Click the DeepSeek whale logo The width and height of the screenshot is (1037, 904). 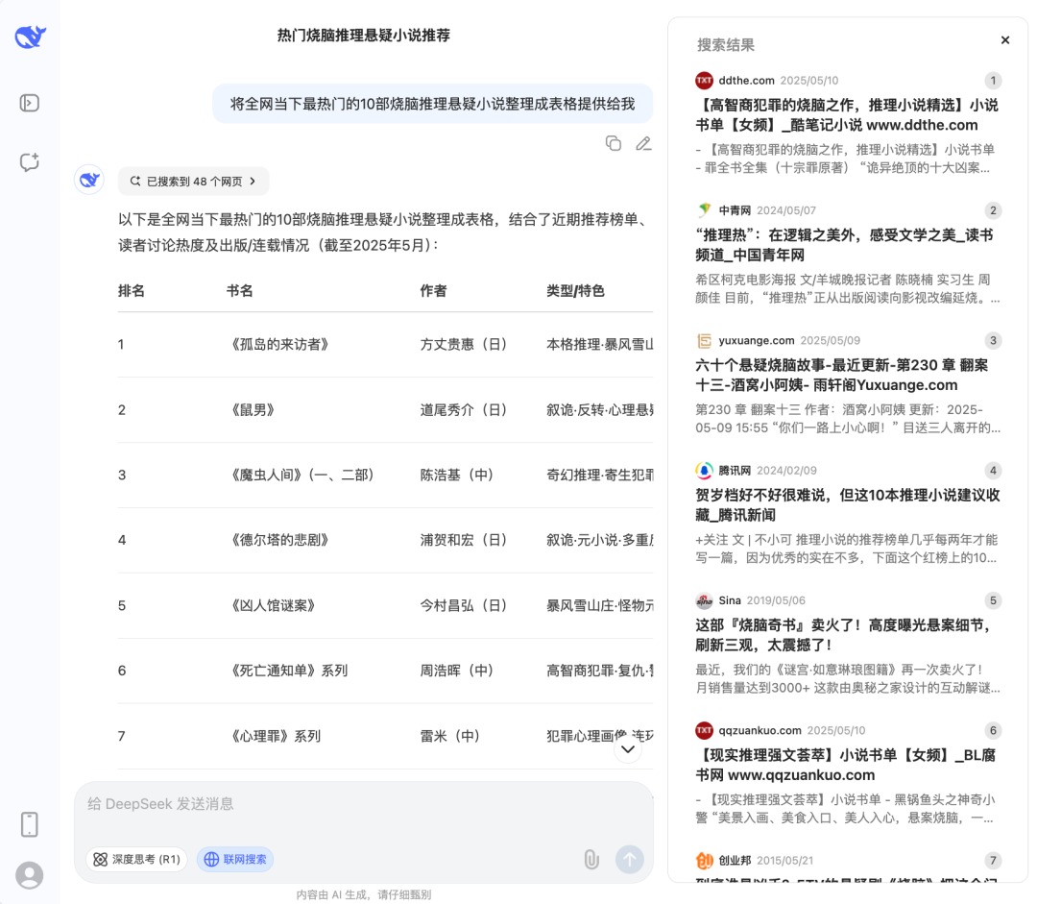pos(30,37)
